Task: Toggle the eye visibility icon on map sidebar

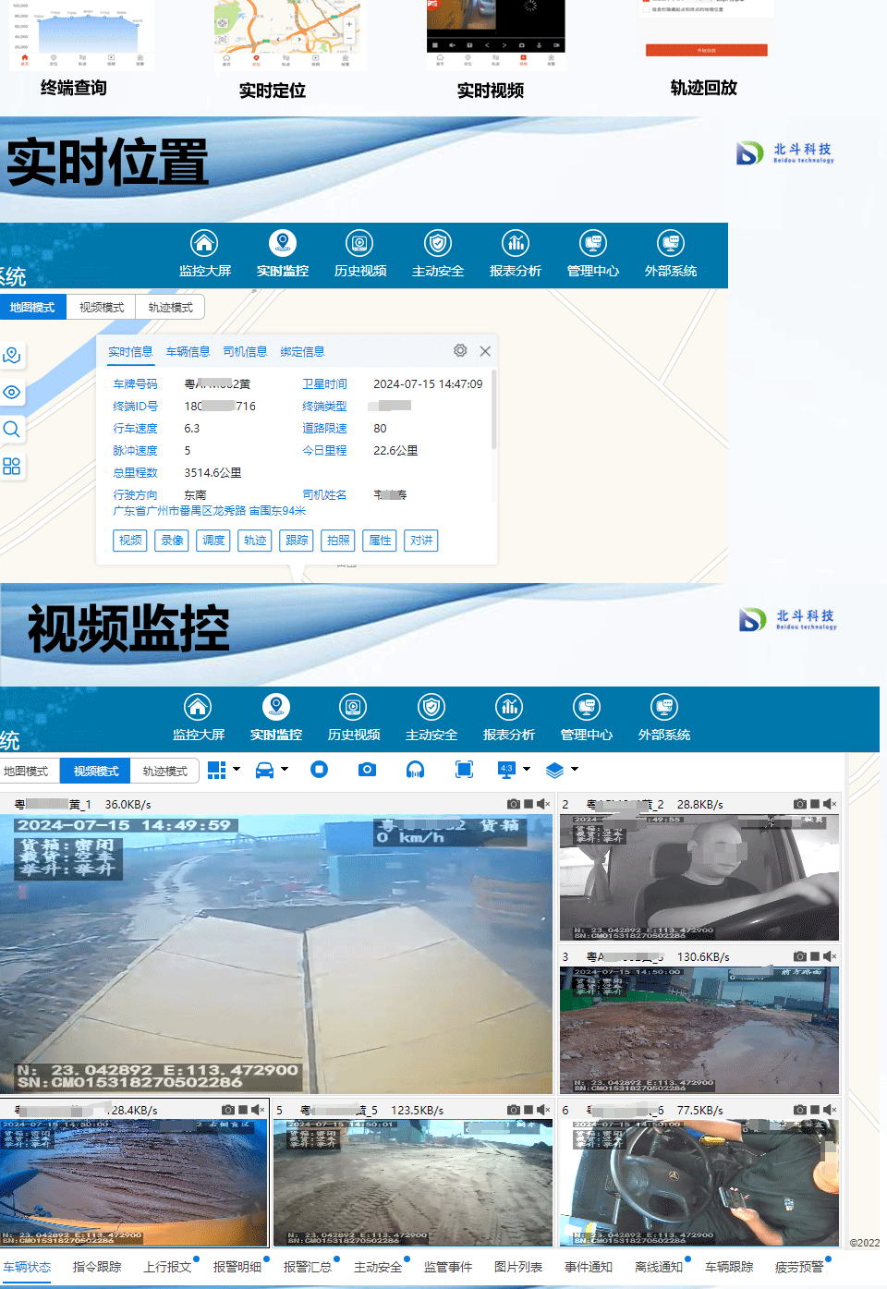Action: [12, 393]
